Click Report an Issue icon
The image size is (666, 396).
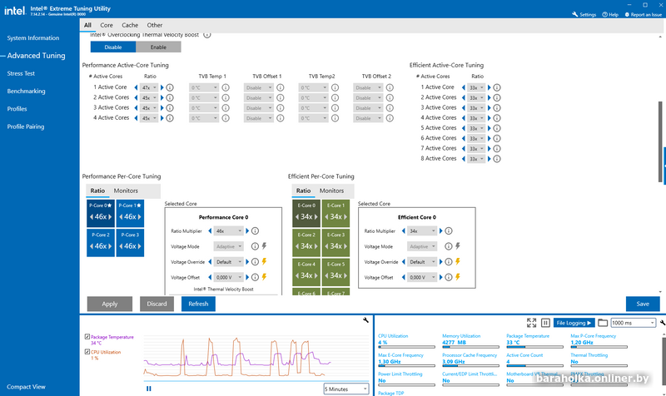[x=627, y=14]
